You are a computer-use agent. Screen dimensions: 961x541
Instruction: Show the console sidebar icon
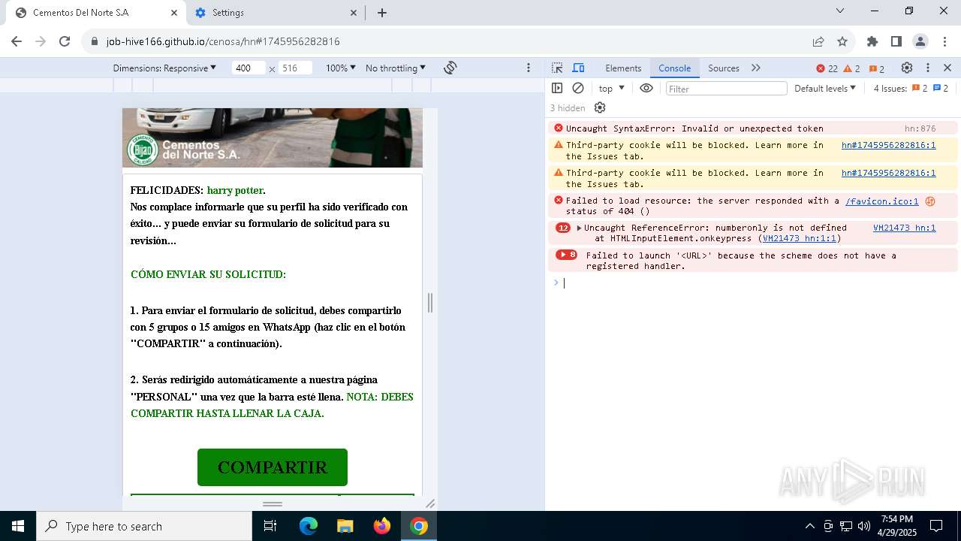pos(557,88)
